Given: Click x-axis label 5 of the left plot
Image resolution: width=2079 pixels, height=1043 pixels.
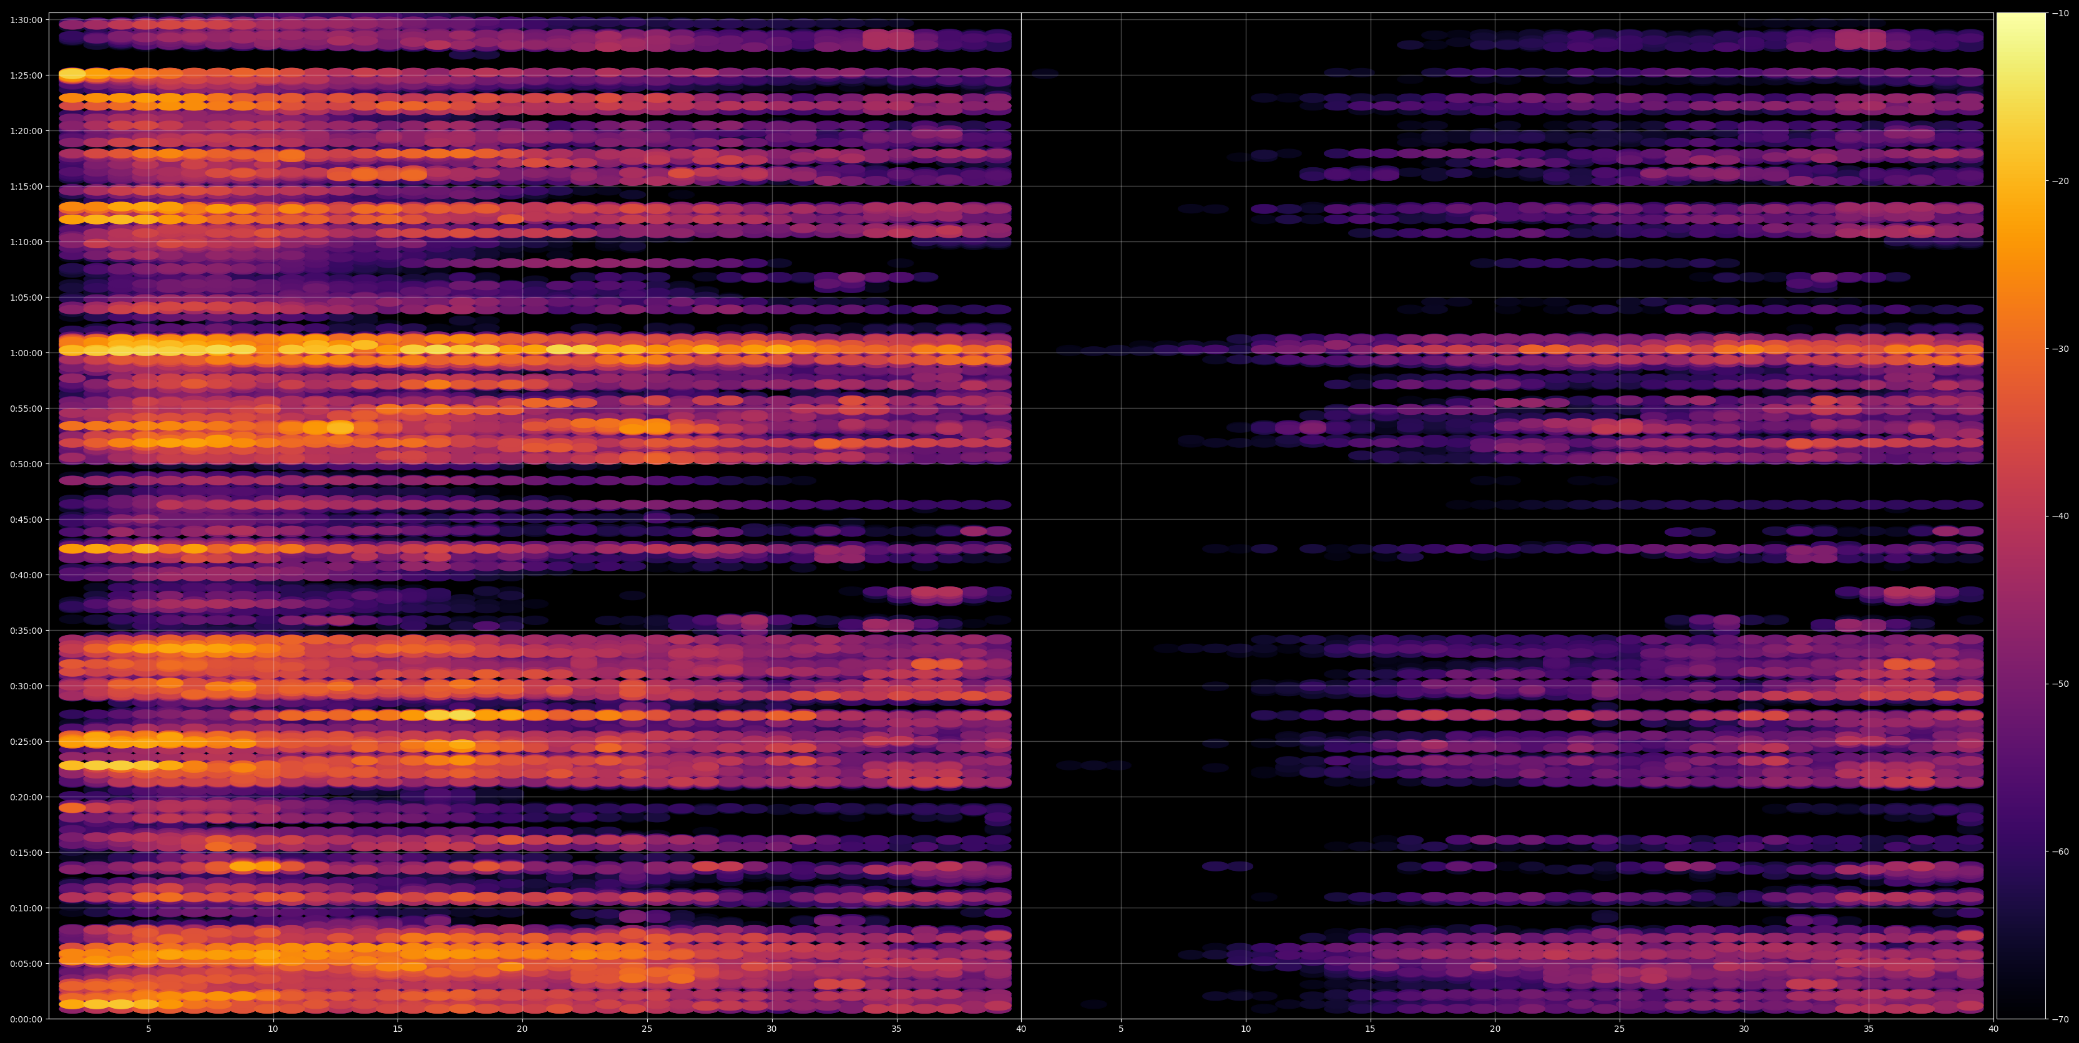Looking at the screenshot, I should [x=149, y=1029].
